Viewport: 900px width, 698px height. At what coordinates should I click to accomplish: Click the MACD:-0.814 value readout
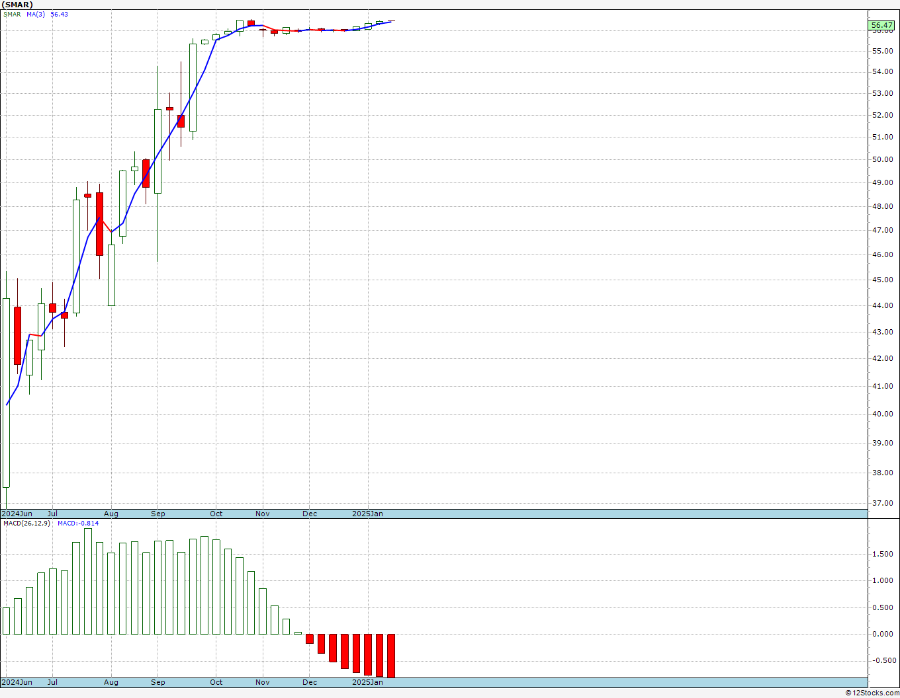click(78, 523)
